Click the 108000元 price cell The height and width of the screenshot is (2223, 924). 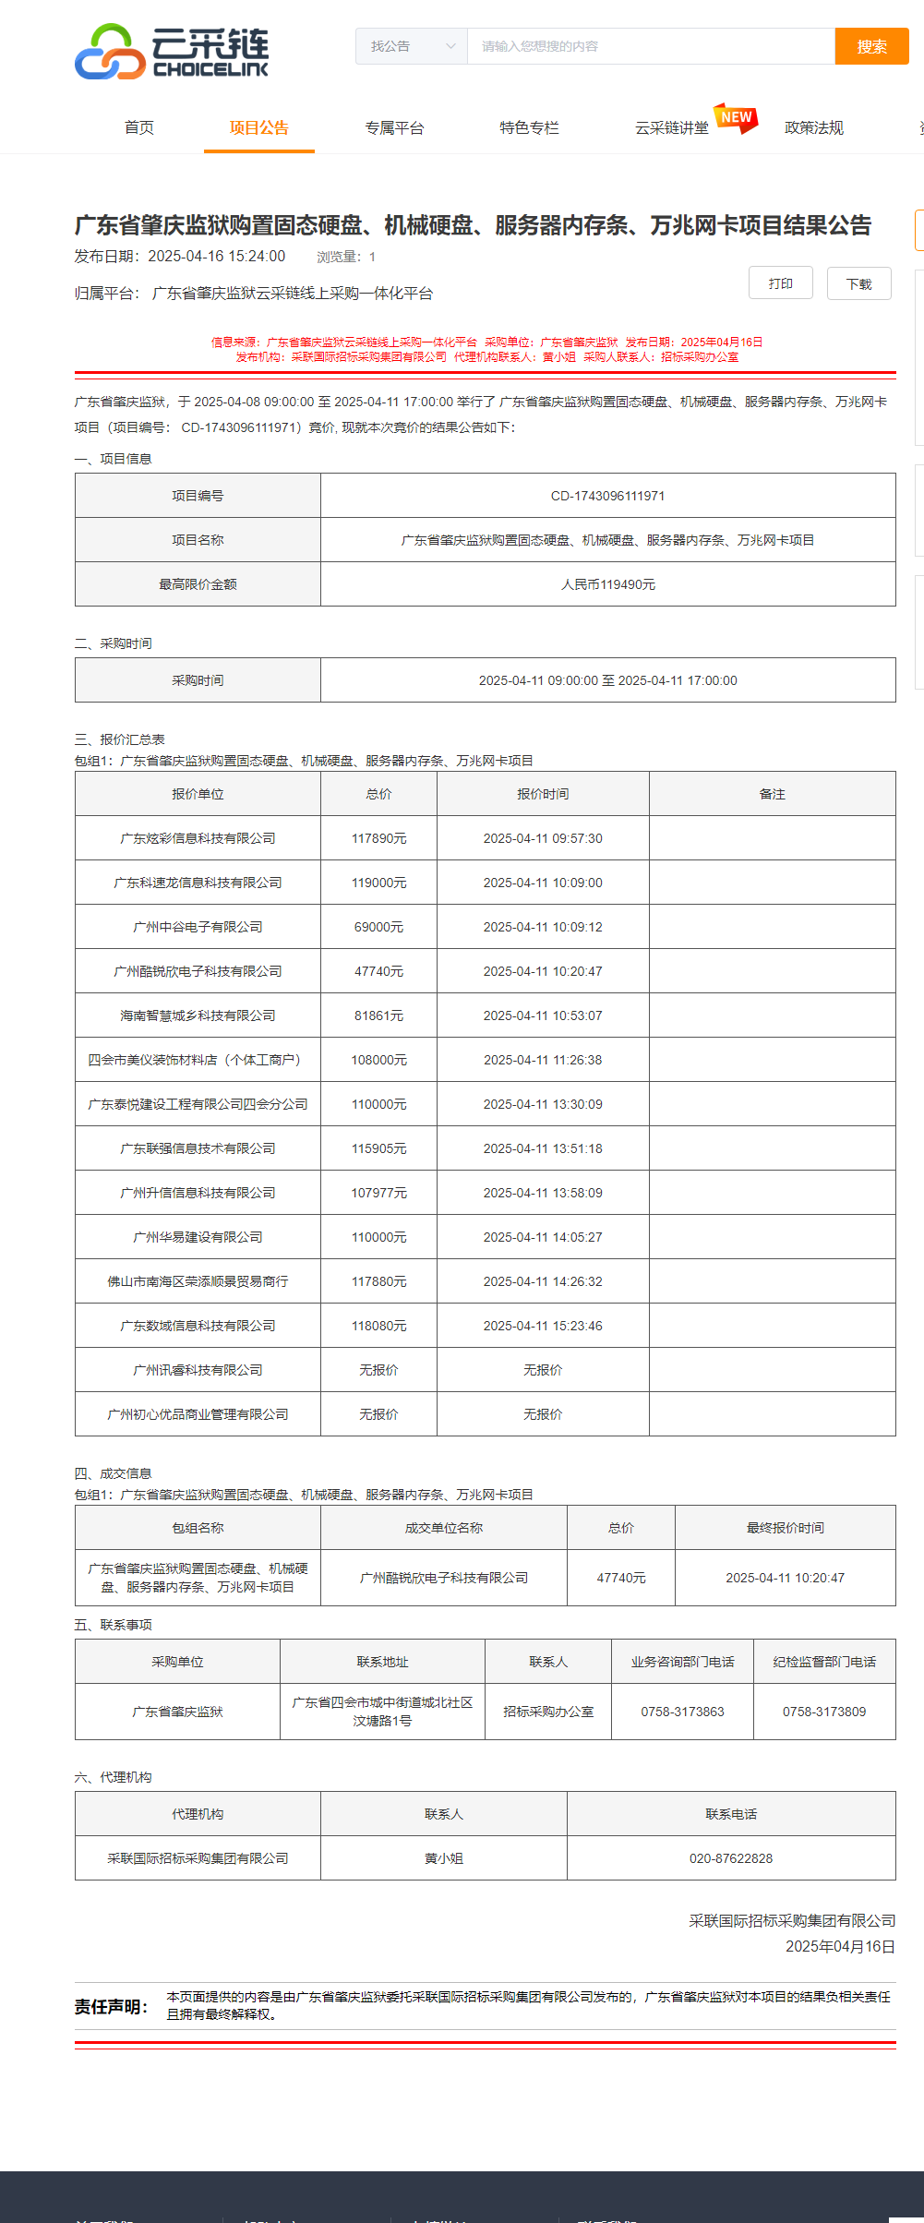tap(378, 1060)
